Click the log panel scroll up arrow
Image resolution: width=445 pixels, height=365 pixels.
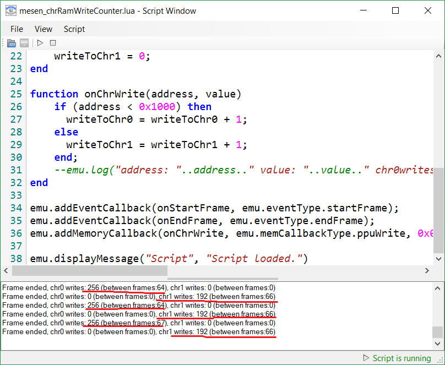pyautogui.click(x=438, y=288)
